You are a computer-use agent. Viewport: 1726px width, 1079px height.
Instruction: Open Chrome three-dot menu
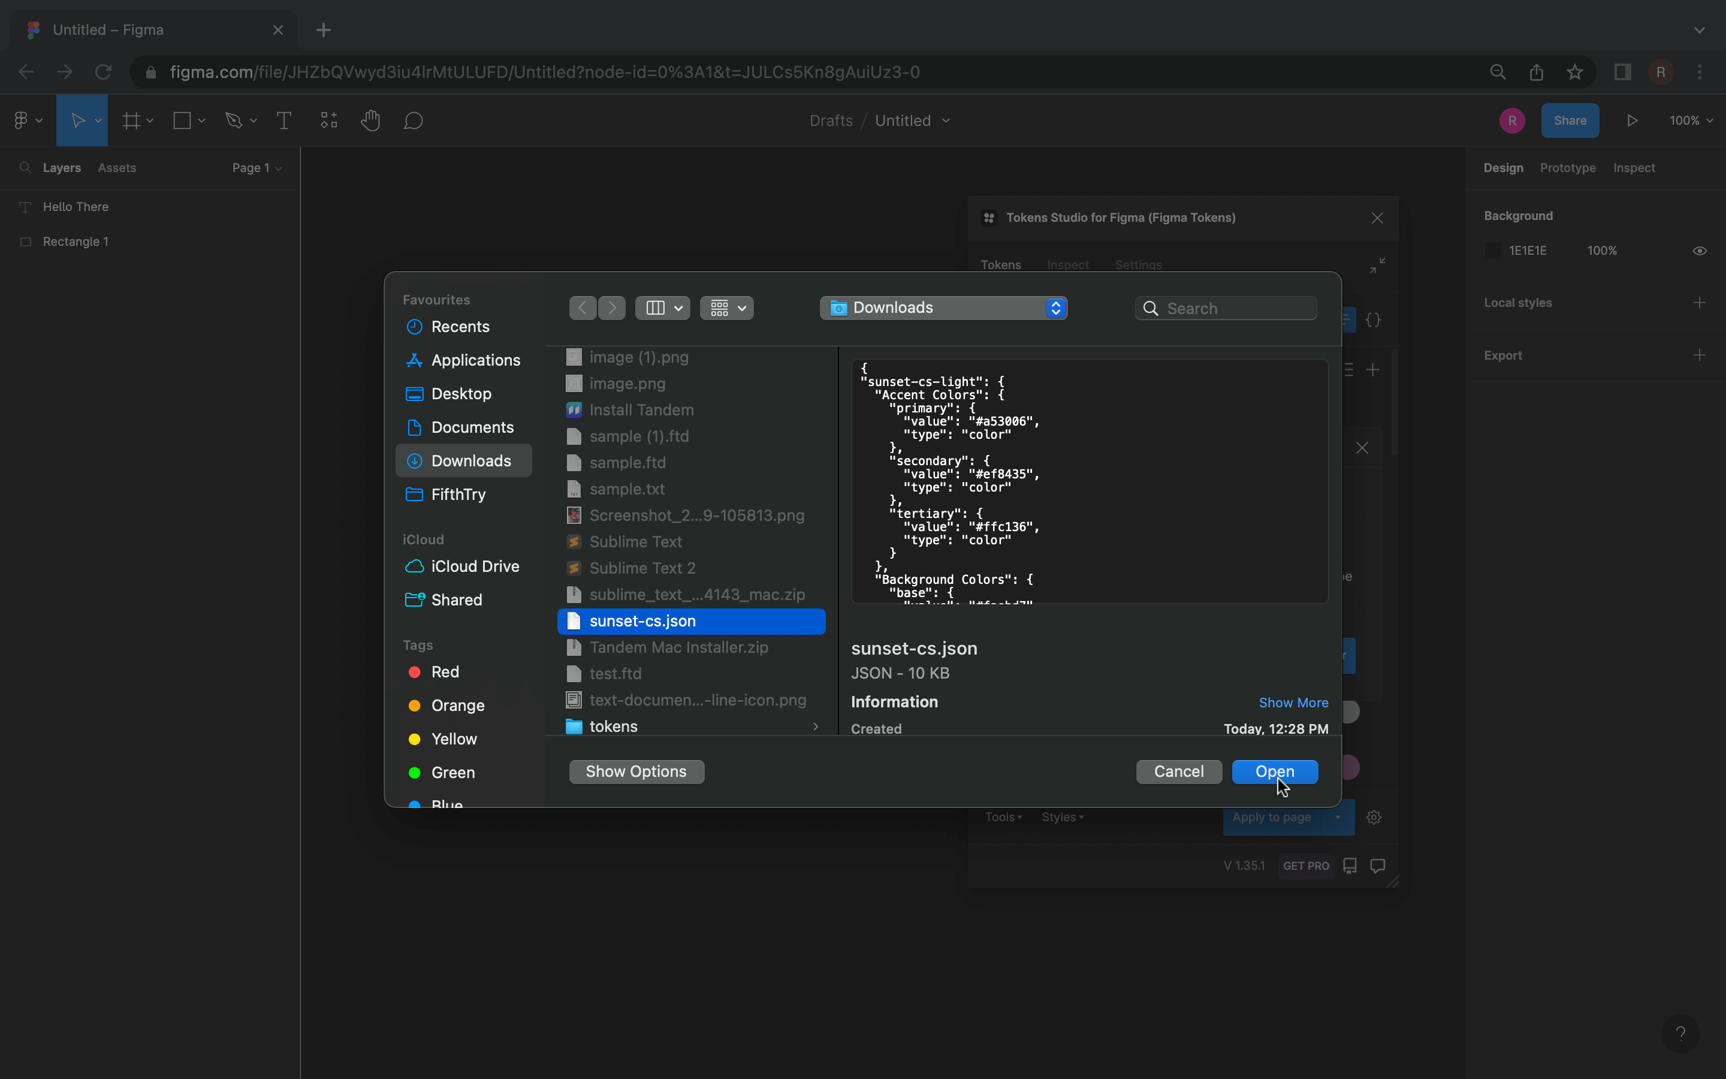(x=1700, y=72)
